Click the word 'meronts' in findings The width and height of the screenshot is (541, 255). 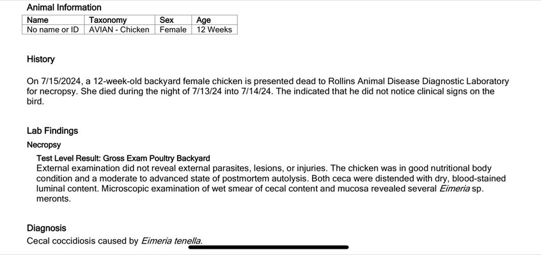coord(52,198)
